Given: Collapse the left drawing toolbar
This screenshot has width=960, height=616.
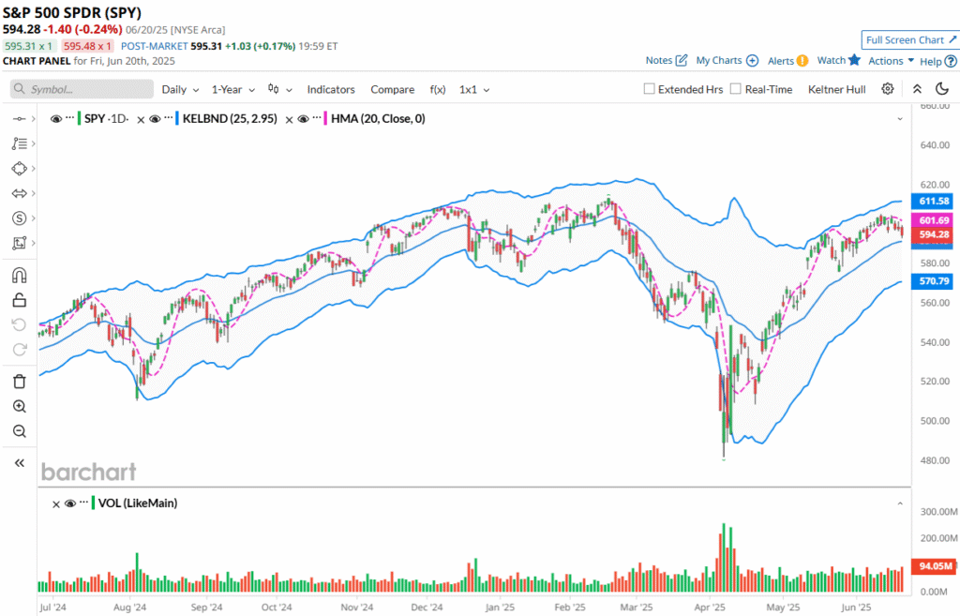Looking at the screenshot, I should (19, 463).
